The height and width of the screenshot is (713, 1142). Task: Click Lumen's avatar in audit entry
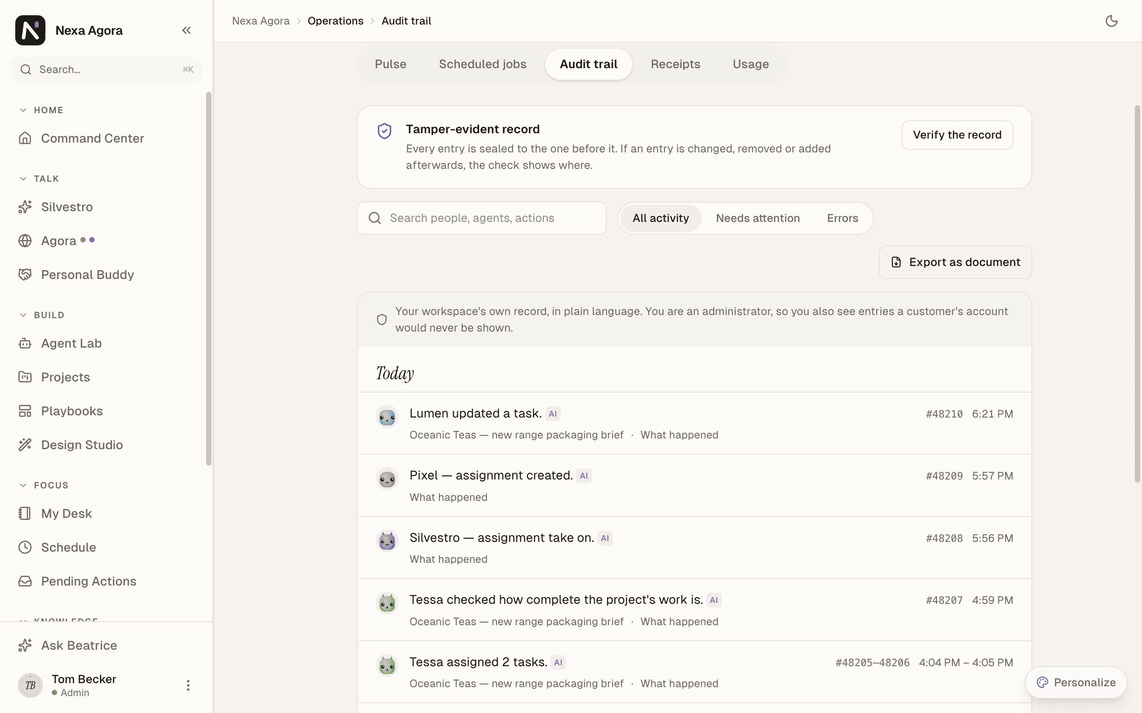pos(387,417)
